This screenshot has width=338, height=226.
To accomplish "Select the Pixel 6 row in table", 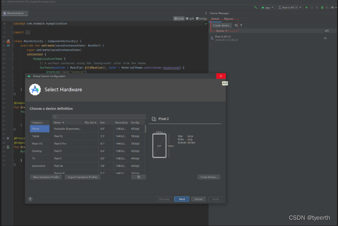I will [x=98, y=151].
